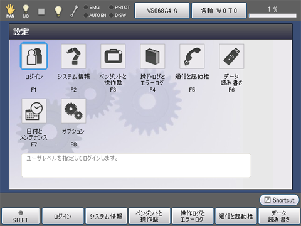301x226 pixels.
Task: Select bottom システム情報 function key
Action: coord(106,217)
